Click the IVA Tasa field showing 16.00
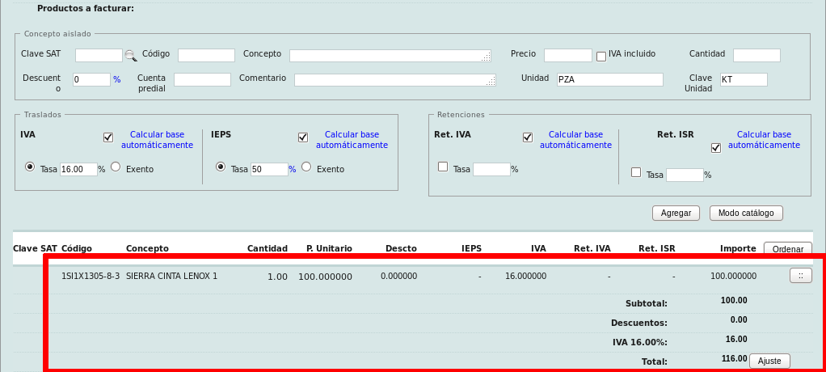Image resolution: width=826 pixels, height=372 pixels. [x=78, y=170]
